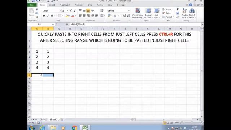Switch to the Formulas tab

coord(79,5)
